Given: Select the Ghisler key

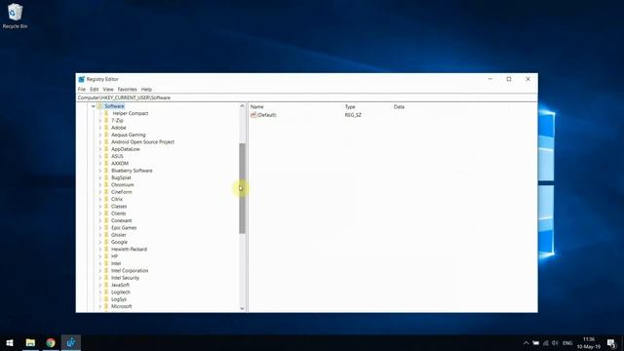Looking at the screenshot, I should [119, 235].
